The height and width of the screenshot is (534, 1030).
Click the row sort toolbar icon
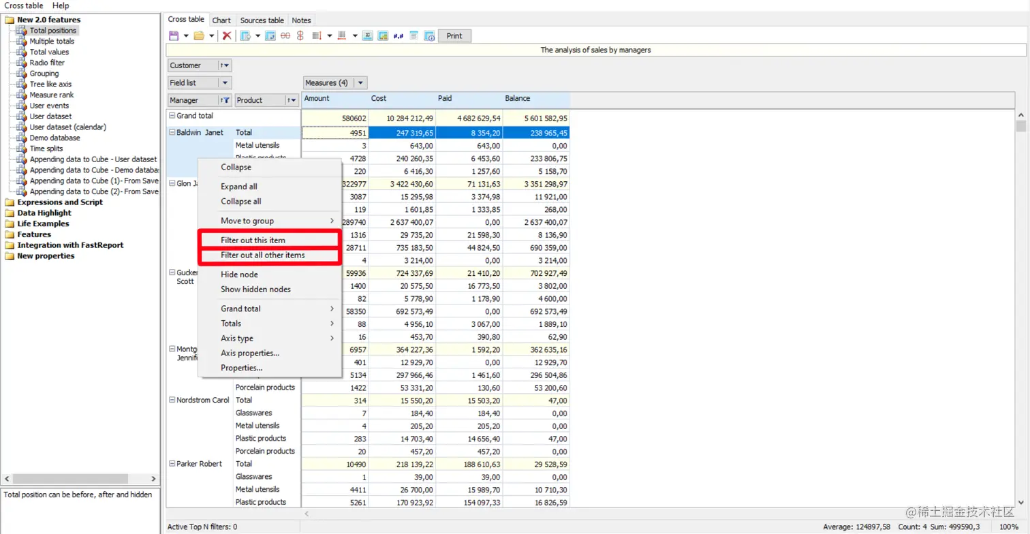(x=317, y=36)
